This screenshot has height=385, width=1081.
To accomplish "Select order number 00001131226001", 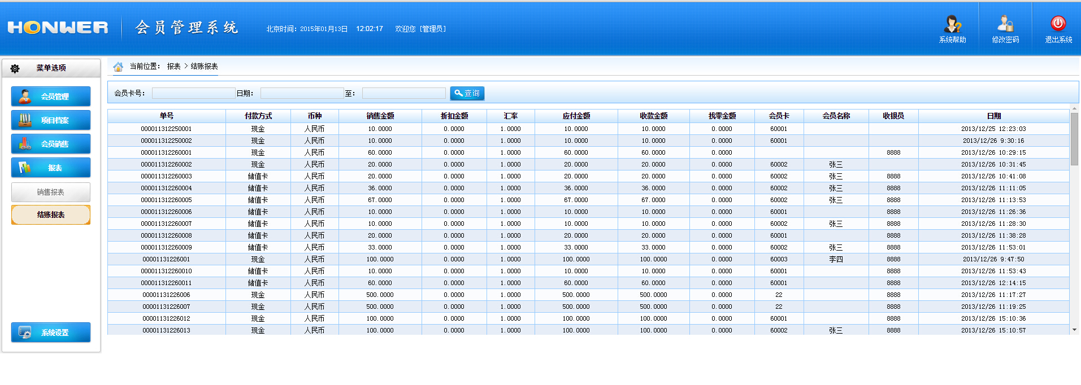I will (166, 259).
